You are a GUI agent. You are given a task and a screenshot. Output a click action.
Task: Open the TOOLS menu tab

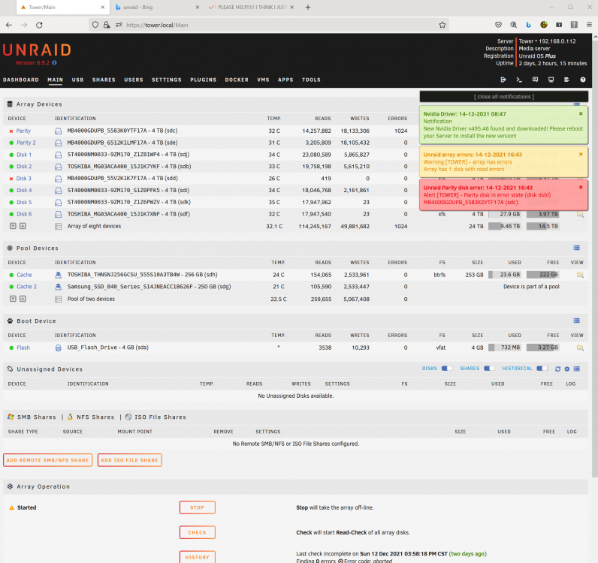pyautogui.click(x=311, y=80)
